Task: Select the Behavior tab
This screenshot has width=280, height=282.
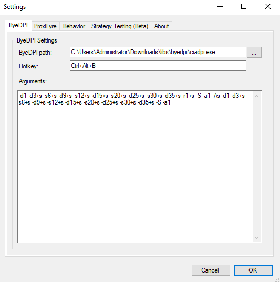Action: [74, 26]
